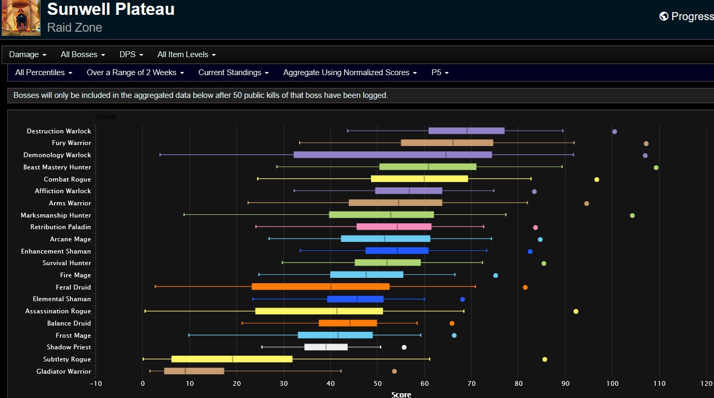714x398 pixels.
Task: Click the Shadow Priest white box bar
Action: (x=326, y=347)
